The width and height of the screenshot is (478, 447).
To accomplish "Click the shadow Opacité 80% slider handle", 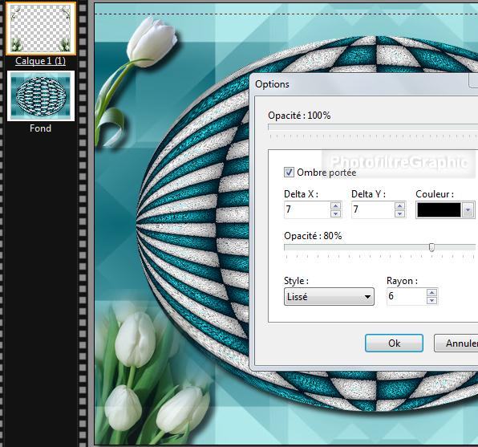I will click(431, 247).
